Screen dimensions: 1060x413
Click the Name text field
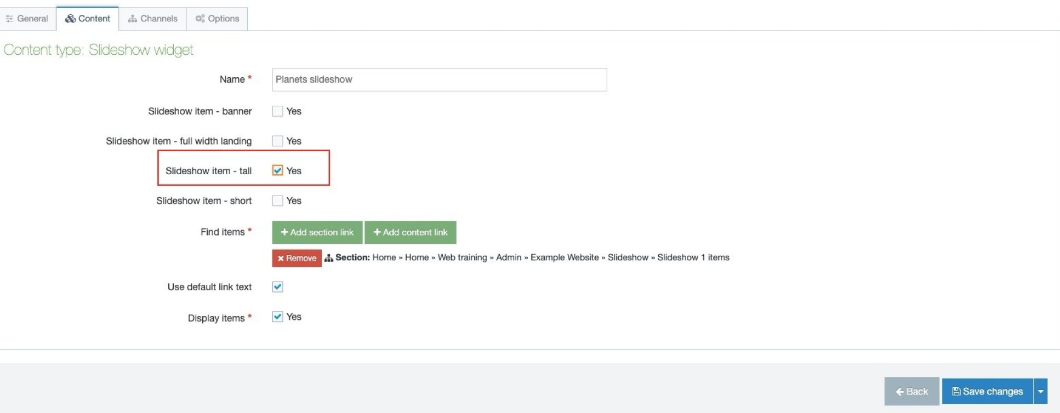pyautogui.click(x=439, y=80)
